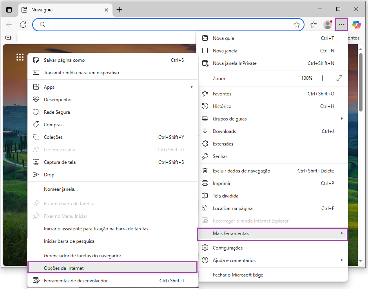Open the profile avatar icon
The width and height of the screenshot is (368, 289).
[x=328, y=25]
